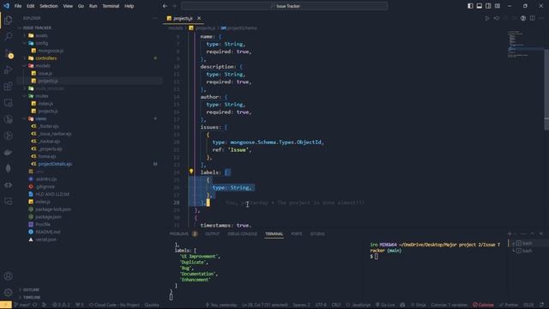This screenshot has height=309, width=549.
Task: Open projectDetails.ejs in views folder
Action: click(x=55, y=164)
